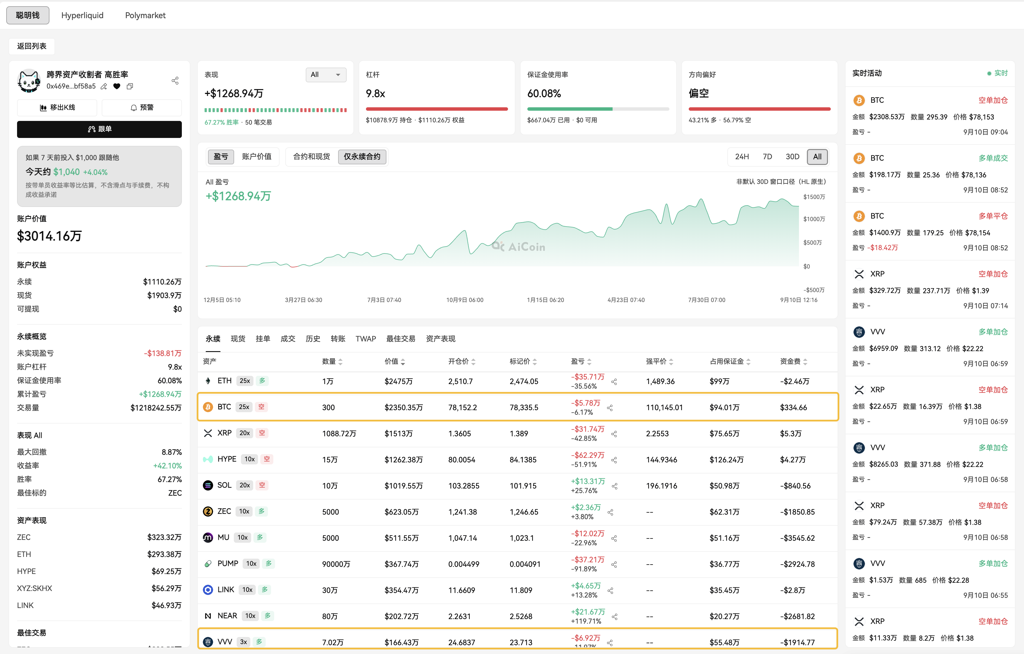This screenshot has height=654, width=1024.
Task: Open the 现货 tab in the positions panel
Action: pyautogui.click(x=238, y=339)
